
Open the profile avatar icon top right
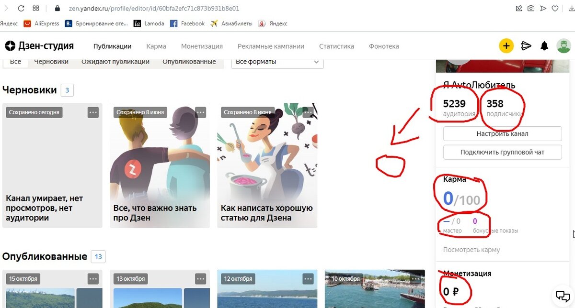tap(563, 45)
